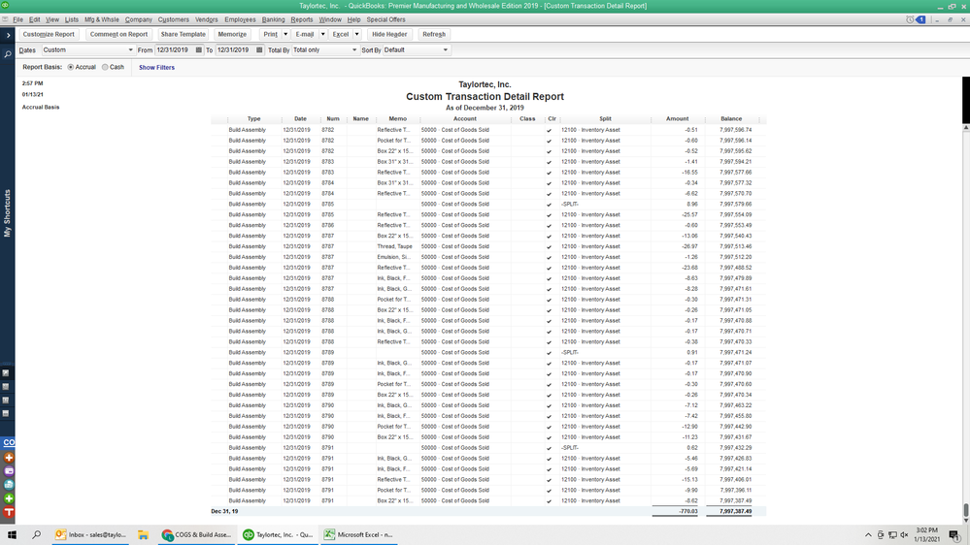
Task: Click Customize Report button
Action: click(x=49, y=35)
